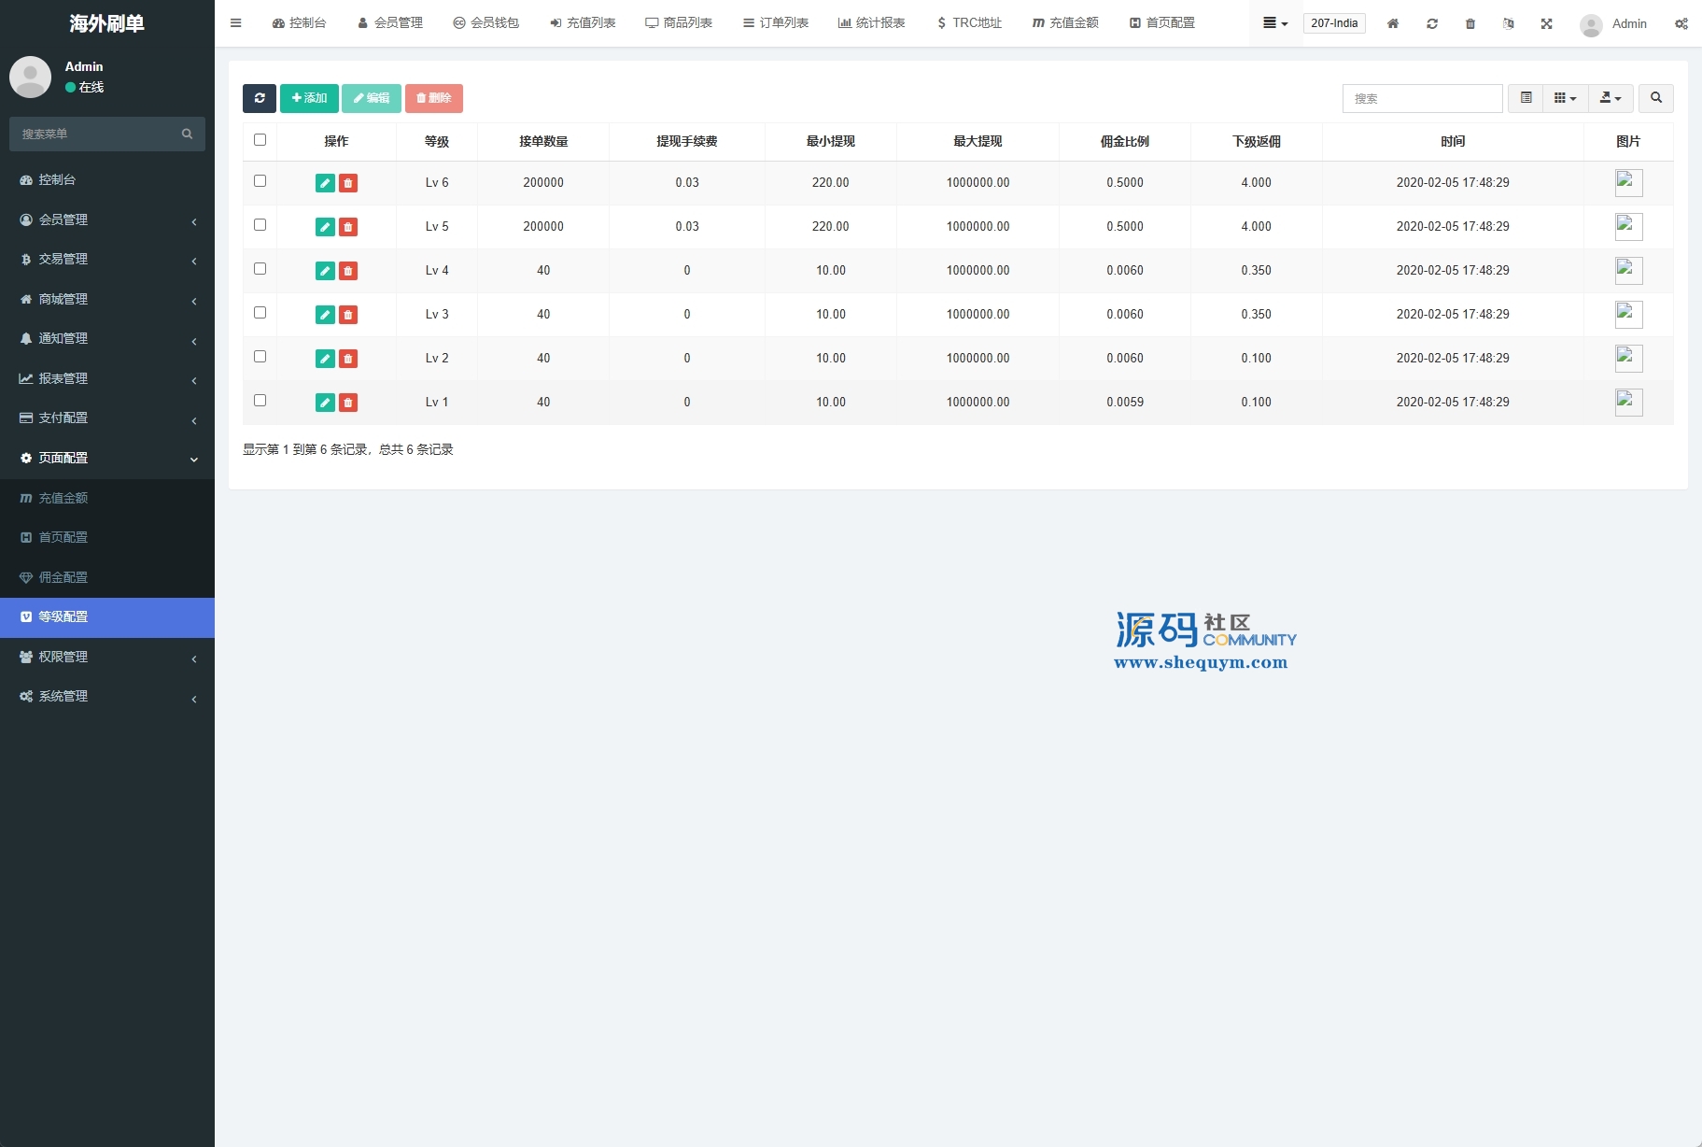Click the image thumbnail for Lv 4
Viewport: 1702px width, 1147px height.
(1628, 271)
